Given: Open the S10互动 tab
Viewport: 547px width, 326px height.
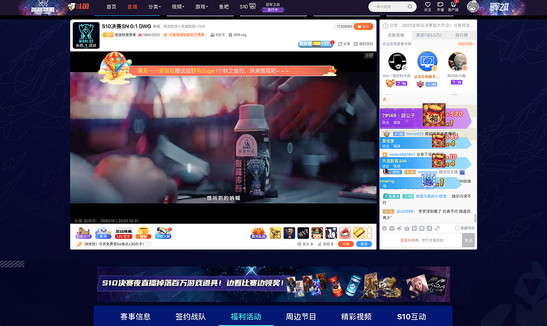Looking at the screenshot, I should (x=412, y=317).
